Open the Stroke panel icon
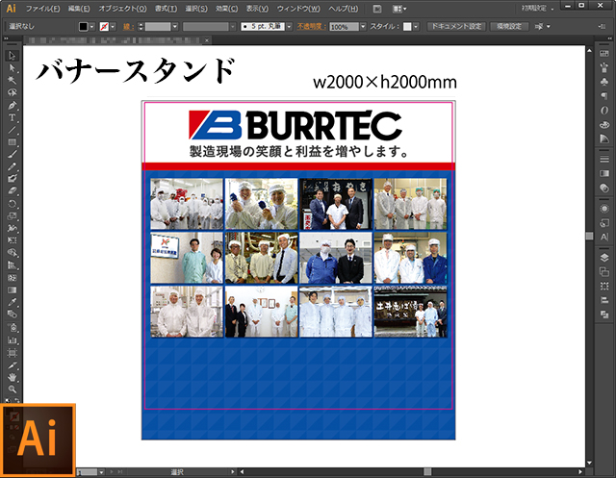Screen dimensions: 616x478 [x=604, y=159]
